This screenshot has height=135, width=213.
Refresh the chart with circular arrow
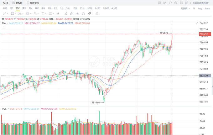pos(170,3)
